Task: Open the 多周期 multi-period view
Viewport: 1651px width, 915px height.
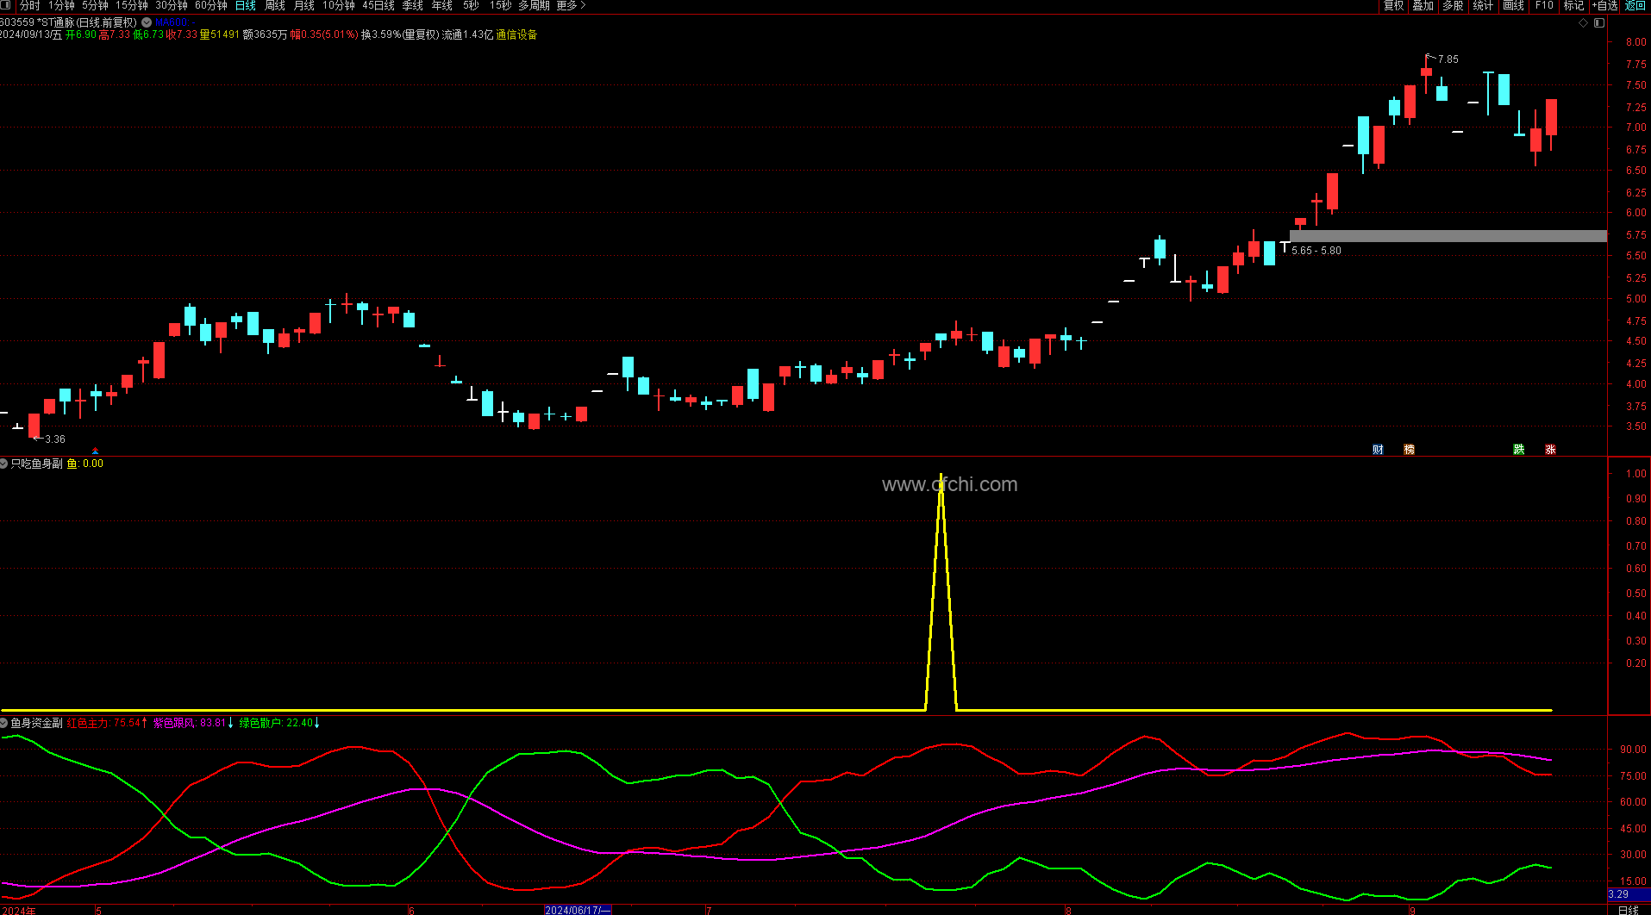Action: pyautogui.click(x=534, y=6)
